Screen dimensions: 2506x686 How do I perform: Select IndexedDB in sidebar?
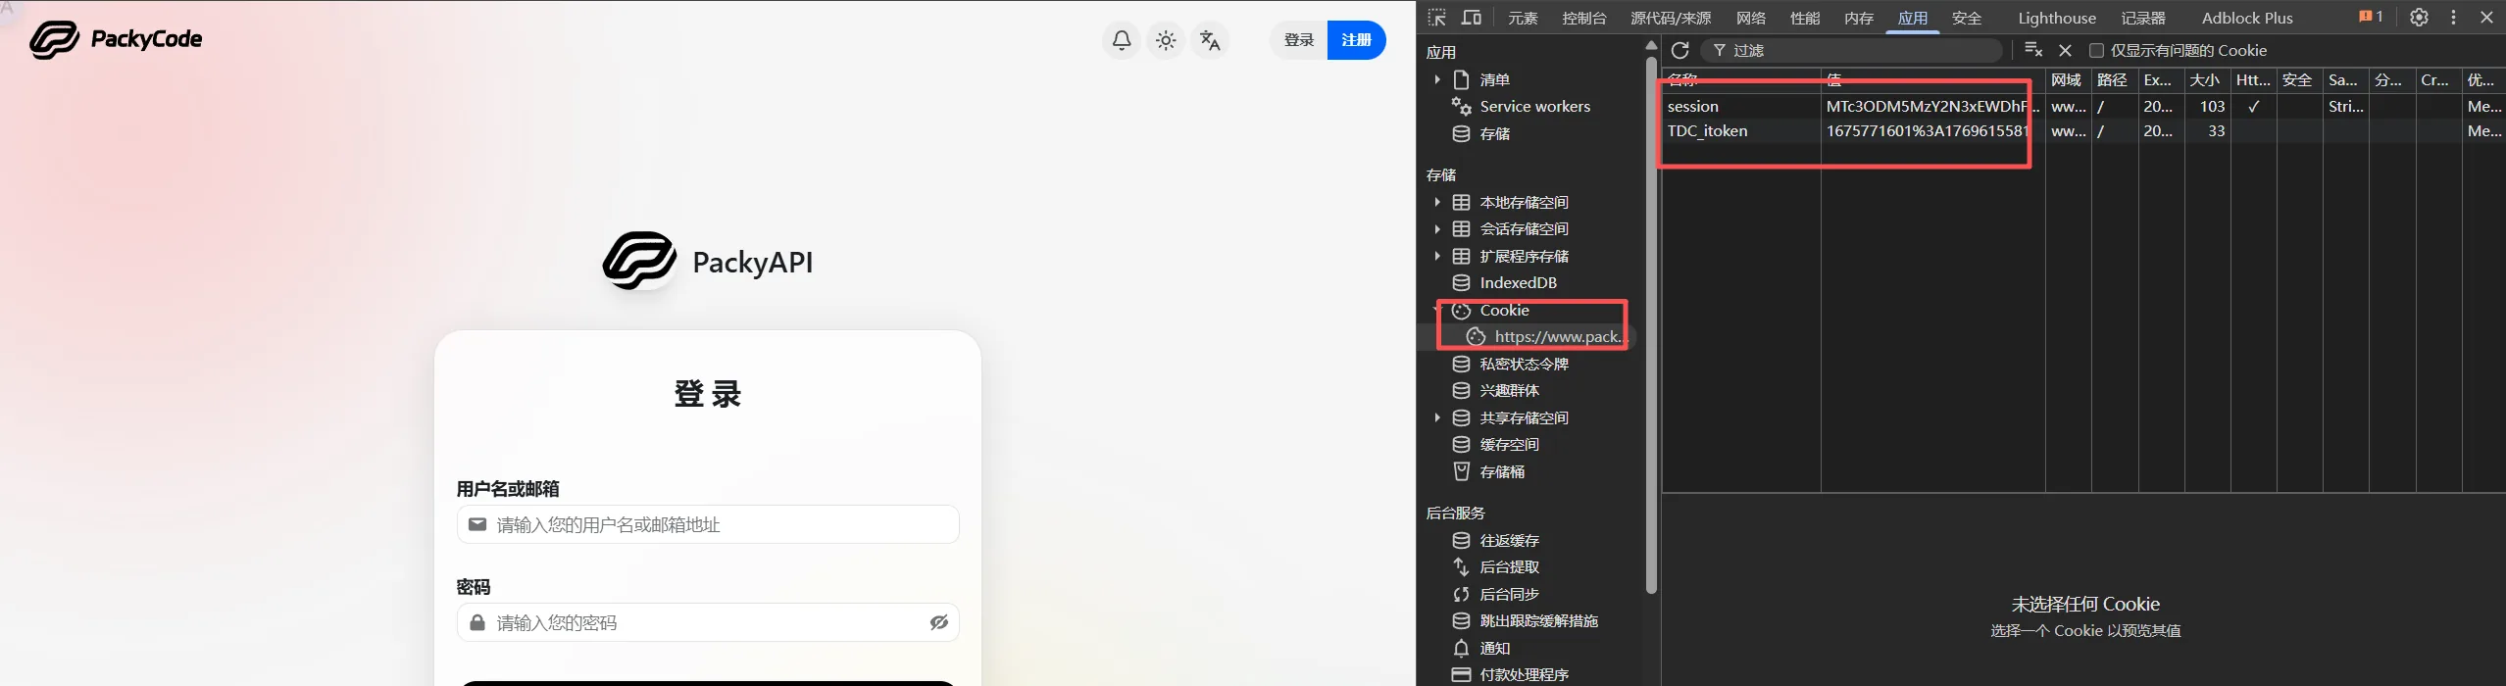[1518, 282]
